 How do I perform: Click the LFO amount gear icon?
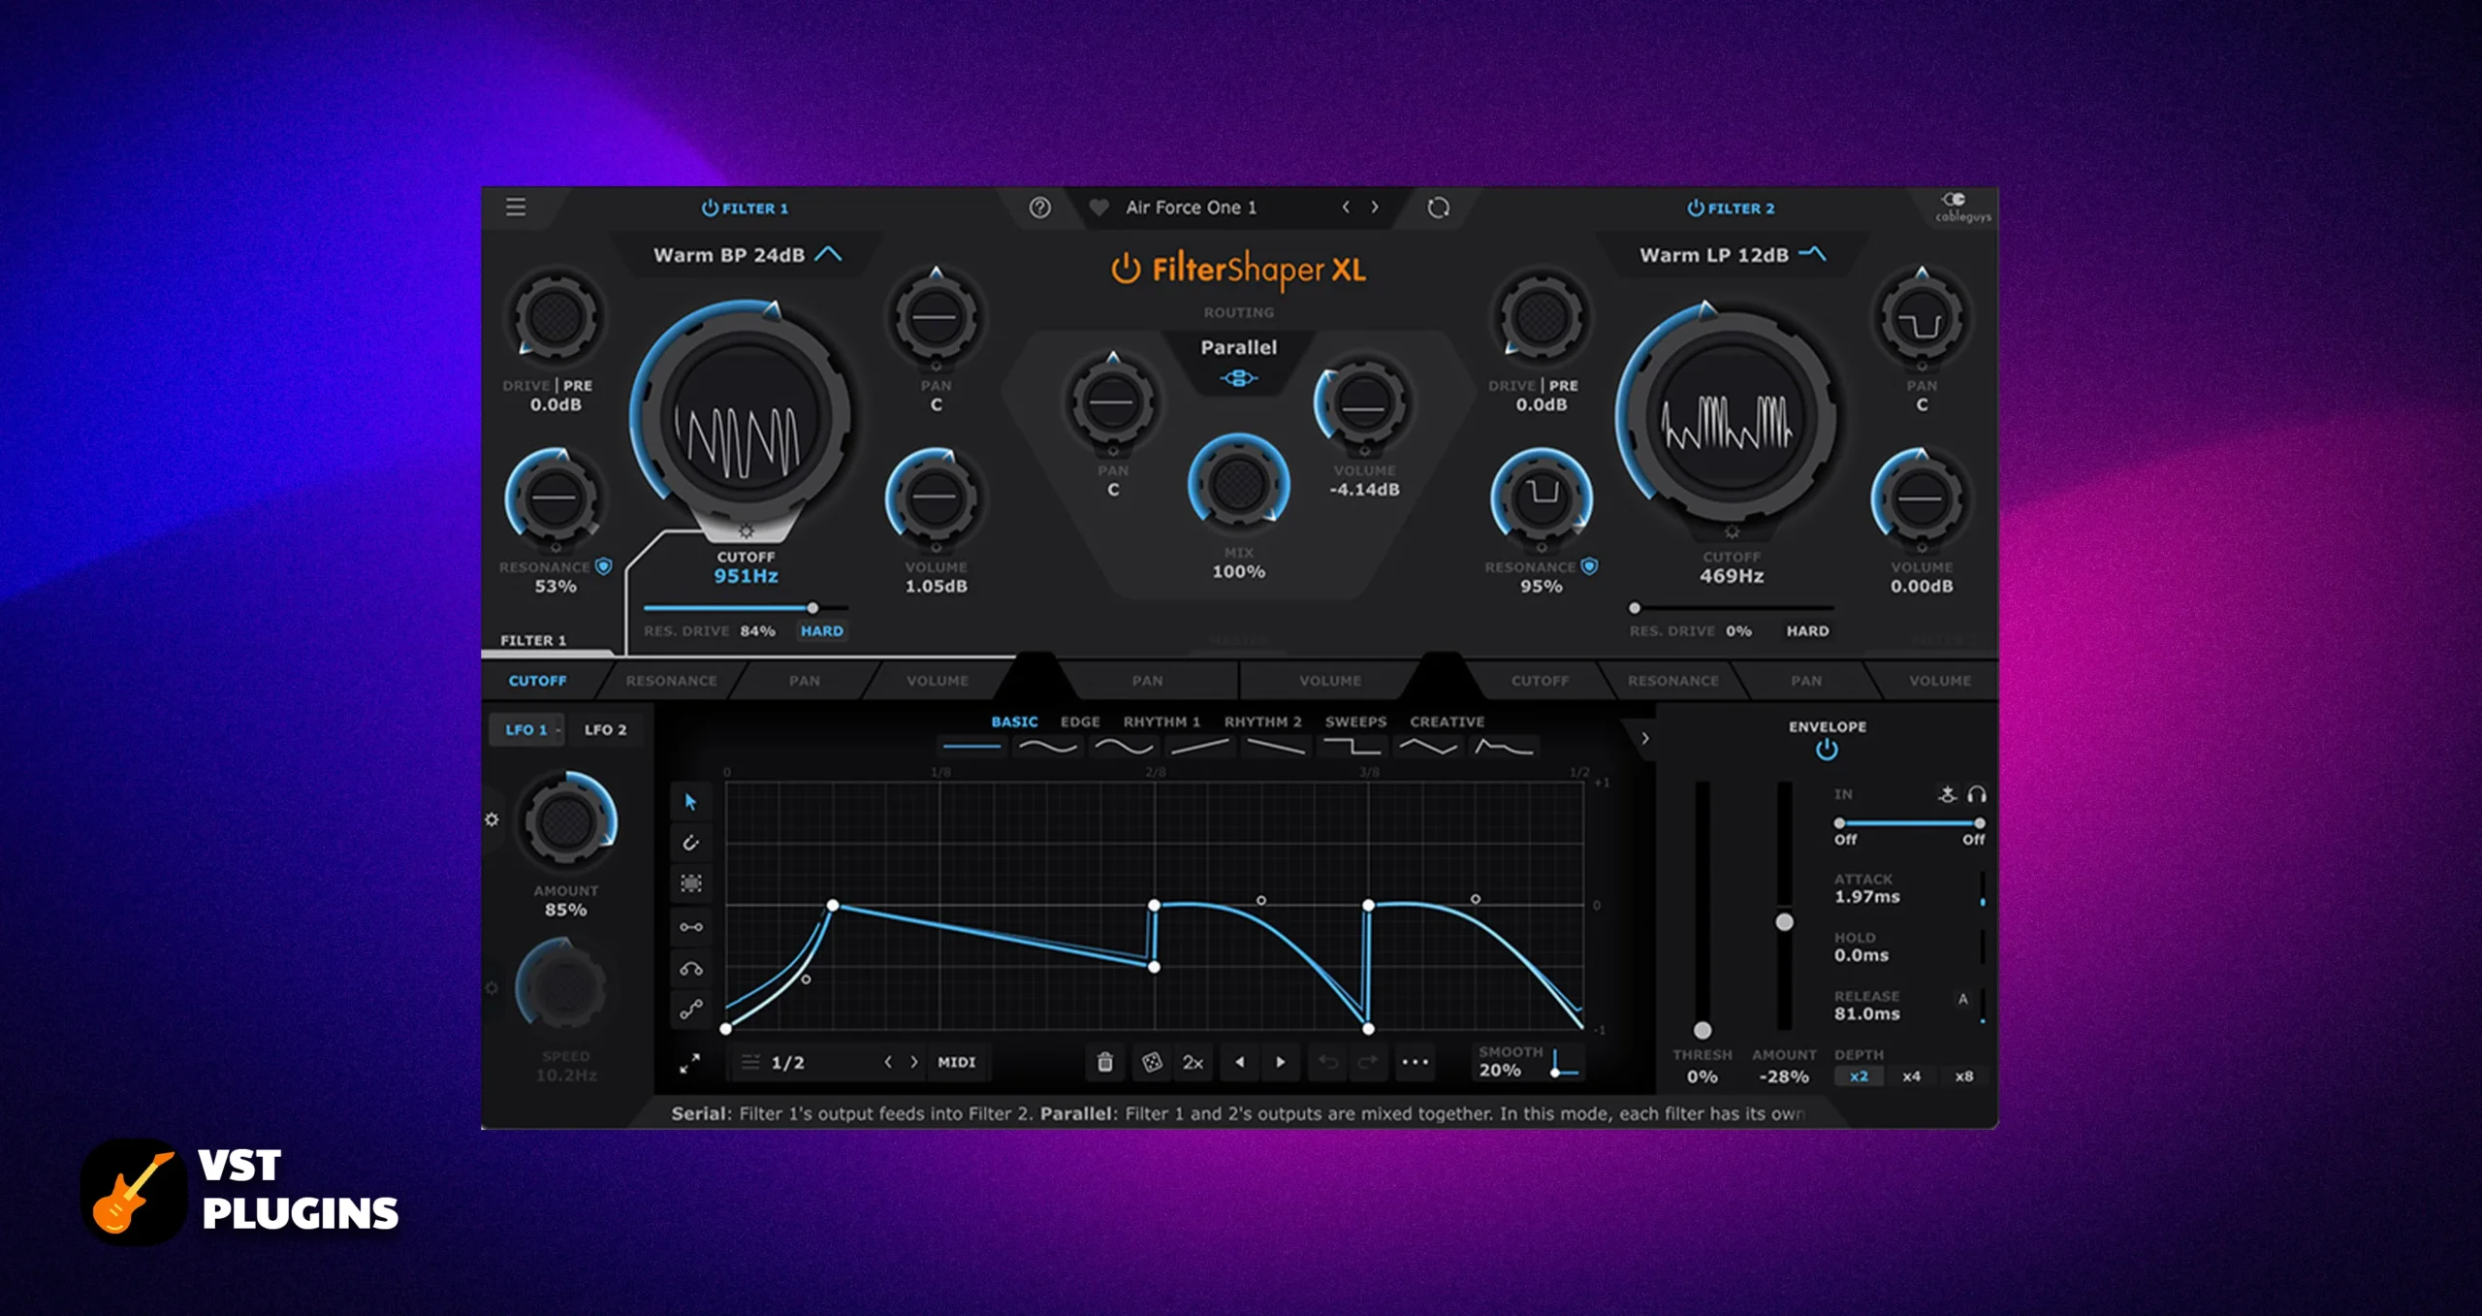click(x=492, y=819)
